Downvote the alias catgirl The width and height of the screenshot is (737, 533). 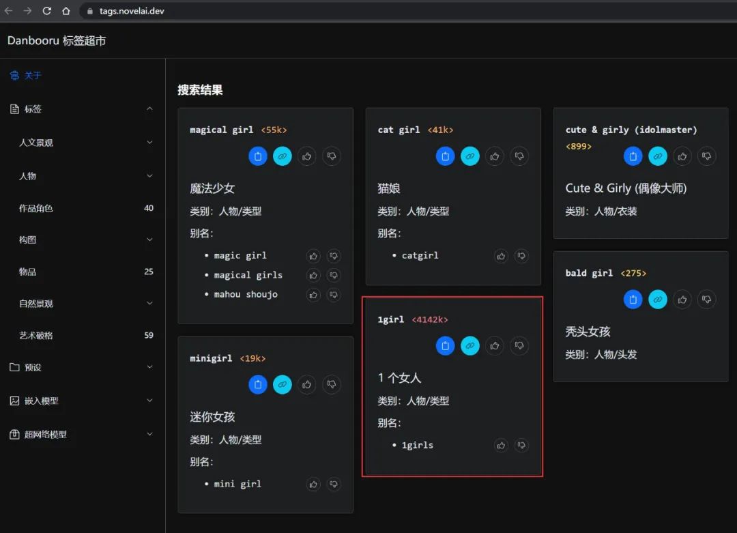pyautogui.click(x=521, y=256)
